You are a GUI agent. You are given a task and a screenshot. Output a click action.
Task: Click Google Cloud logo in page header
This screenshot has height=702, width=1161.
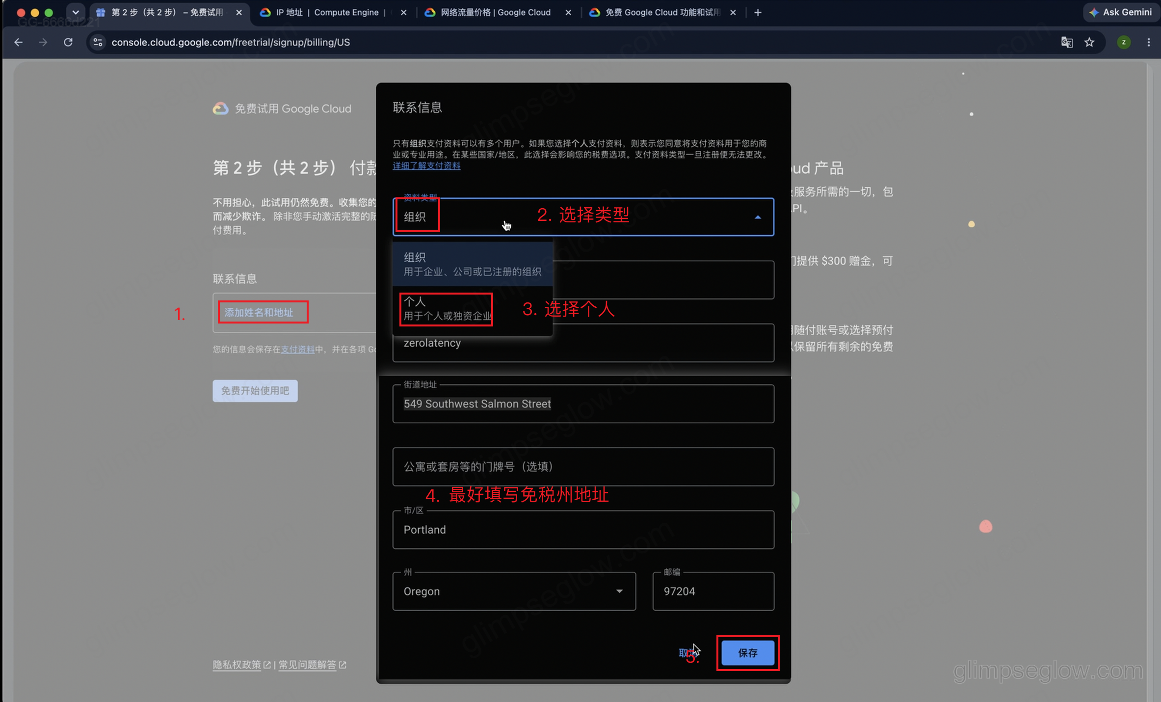220,108
